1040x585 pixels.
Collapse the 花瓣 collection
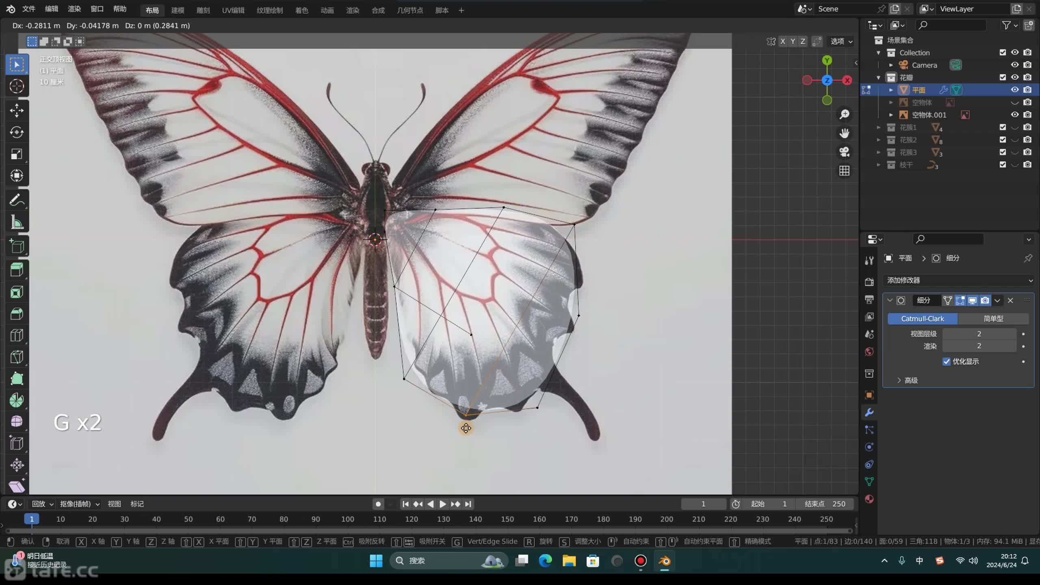pyautogui.click(x=878, y=77)
